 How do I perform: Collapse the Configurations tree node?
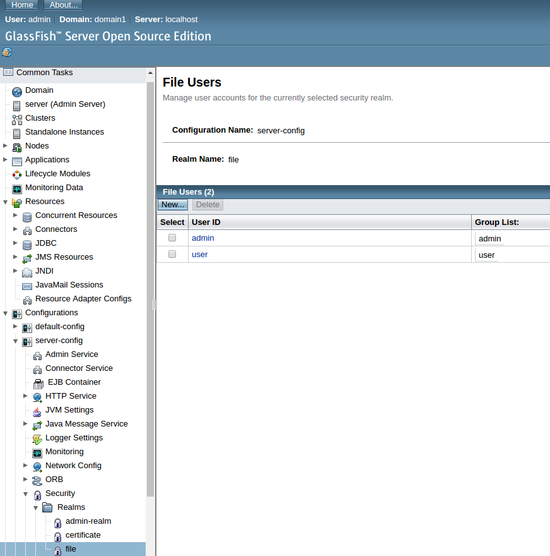5,313
